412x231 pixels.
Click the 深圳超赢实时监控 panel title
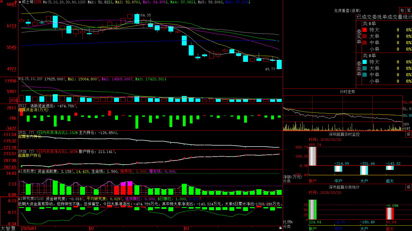coord(344,134)
